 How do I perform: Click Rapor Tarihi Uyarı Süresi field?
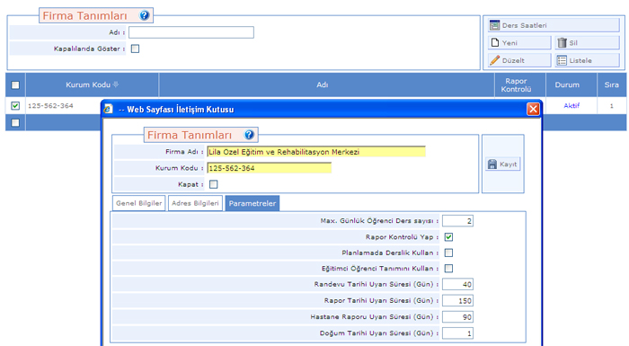tap(457, 301)
